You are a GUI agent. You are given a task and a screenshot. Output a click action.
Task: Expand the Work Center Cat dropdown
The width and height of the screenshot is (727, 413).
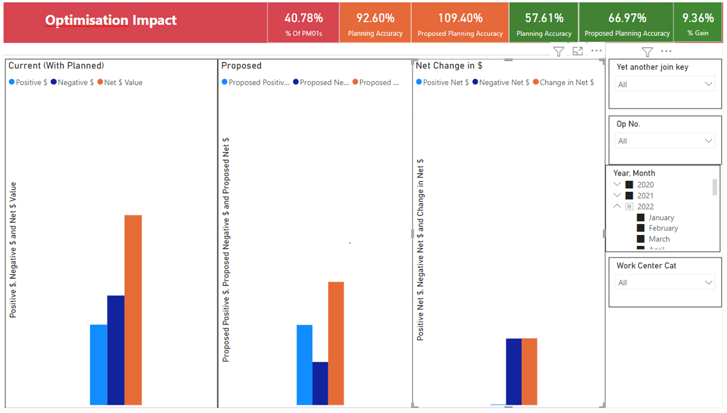665,283
